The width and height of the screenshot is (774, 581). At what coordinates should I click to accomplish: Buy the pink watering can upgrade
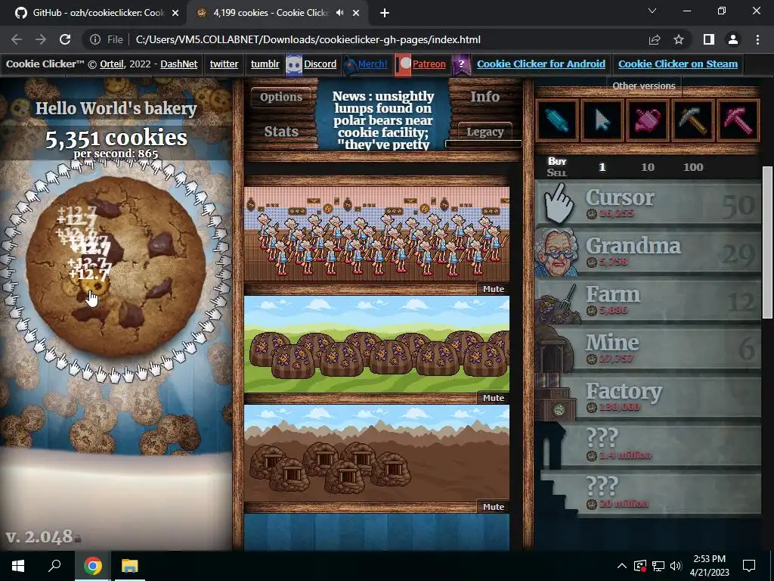(648, 120)
